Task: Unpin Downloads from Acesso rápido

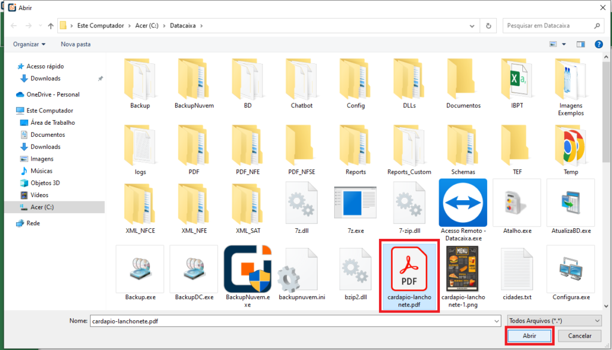Action: coord(100,78)
